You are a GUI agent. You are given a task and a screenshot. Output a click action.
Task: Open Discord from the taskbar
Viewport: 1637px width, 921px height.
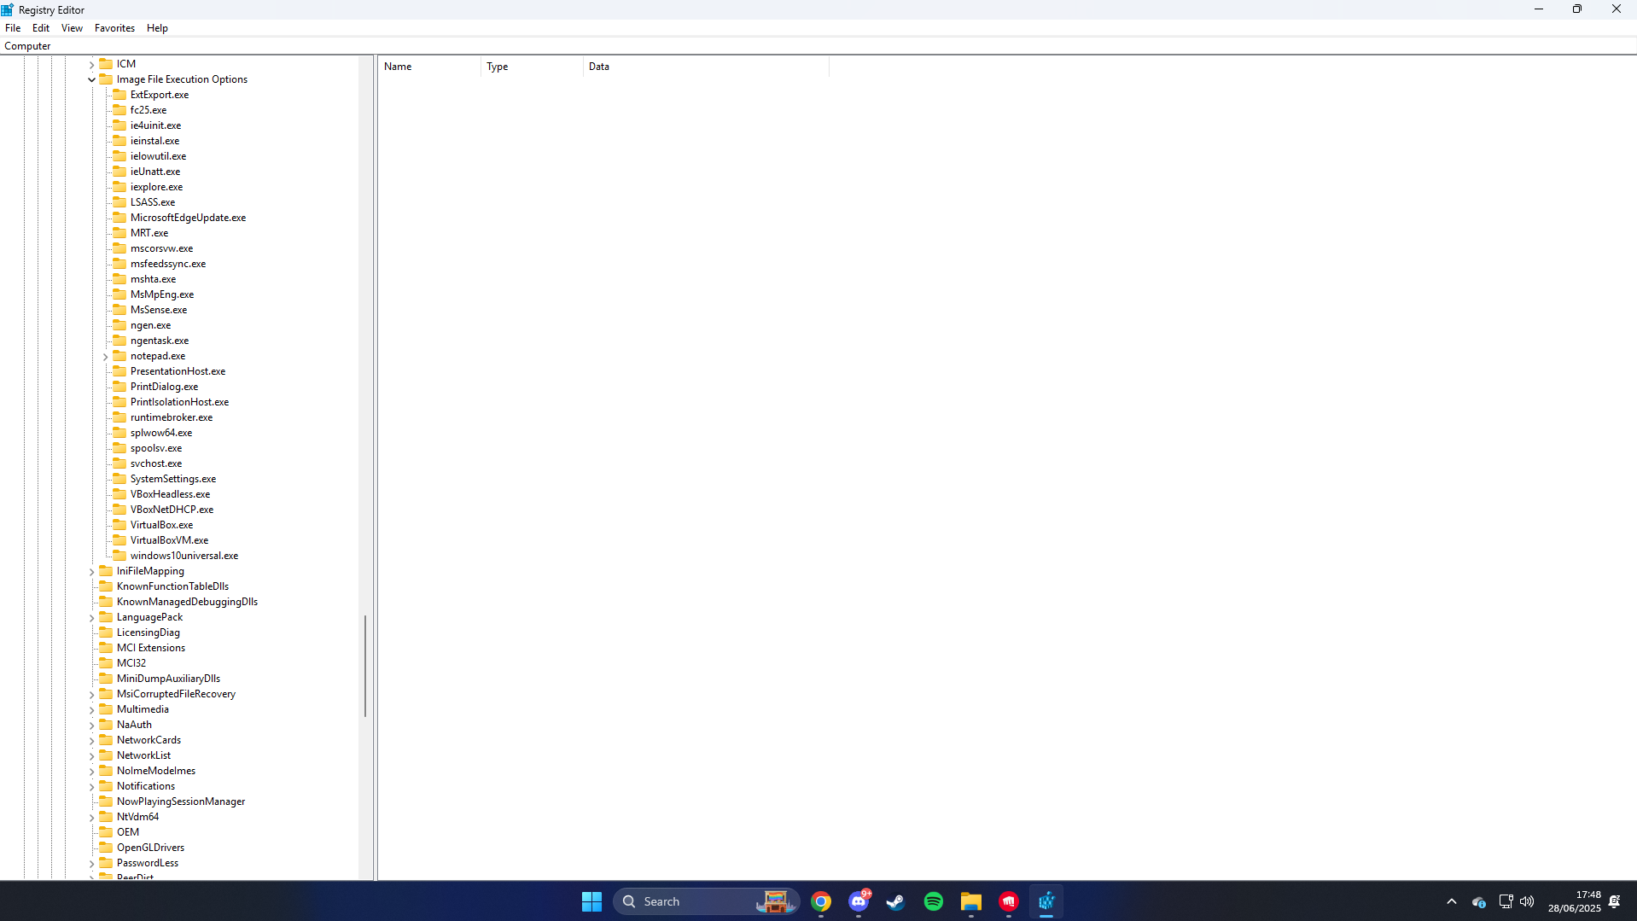pos(859,901)
